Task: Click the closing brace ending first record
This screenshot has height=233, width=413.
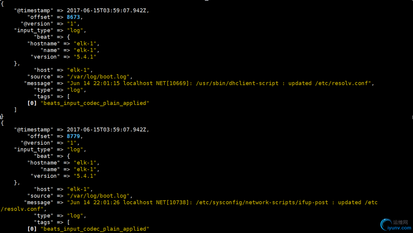Action: point(2,117)
